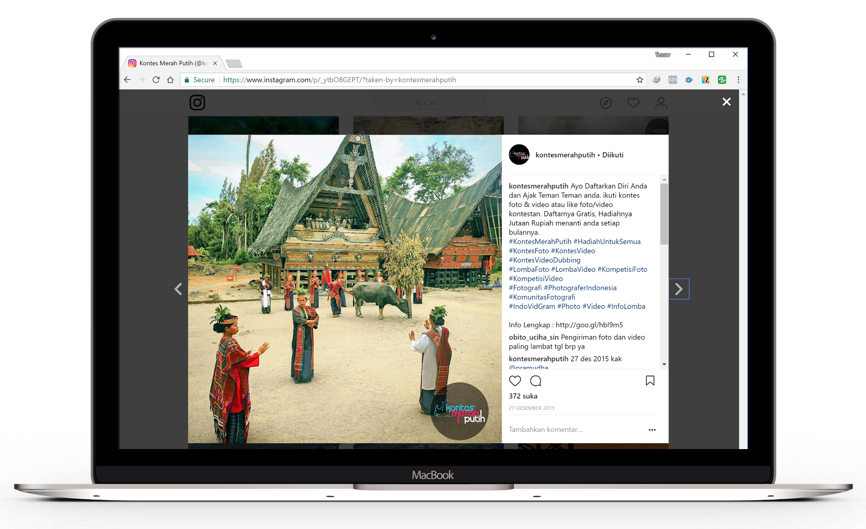Screen dimensions: 866x529
Task: Open the #KontesVideoDubbing hashtag
Action: coord(544,260)
